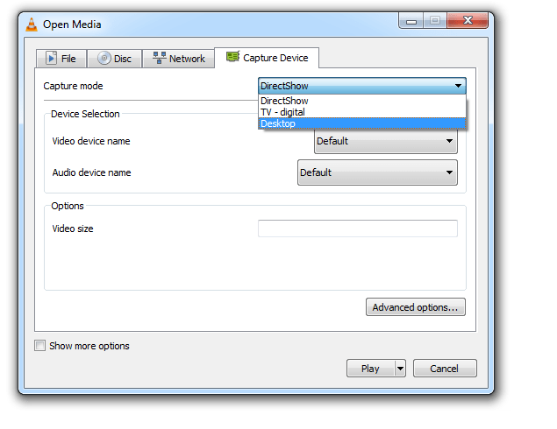
Task: Pick DirectShow in the dropdown list
Action: point(361,101)
